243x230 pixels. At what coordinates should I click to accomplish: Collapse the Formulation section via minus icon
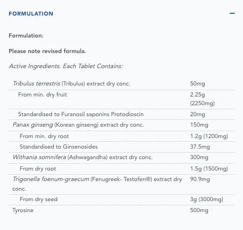pos(232,13)
